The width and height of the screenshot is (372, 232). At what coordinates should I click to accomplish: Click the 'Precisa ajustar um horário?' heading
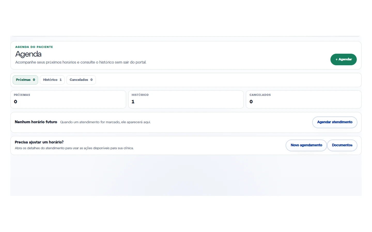coord(39,142)
